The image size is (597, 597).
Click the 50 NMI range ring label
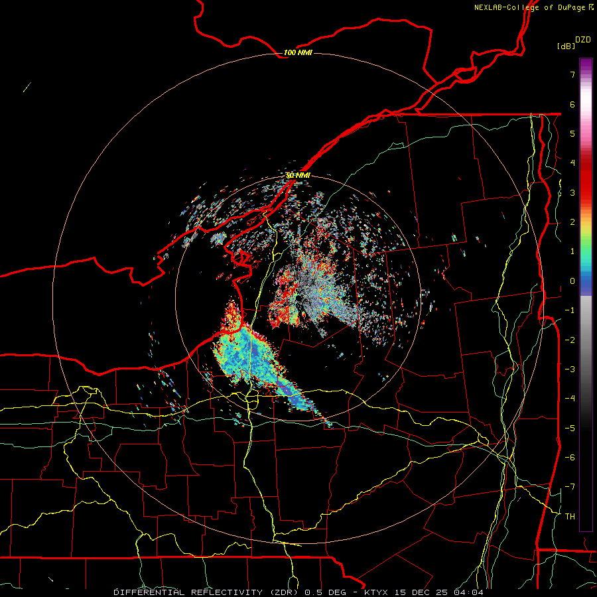(298, 175)
